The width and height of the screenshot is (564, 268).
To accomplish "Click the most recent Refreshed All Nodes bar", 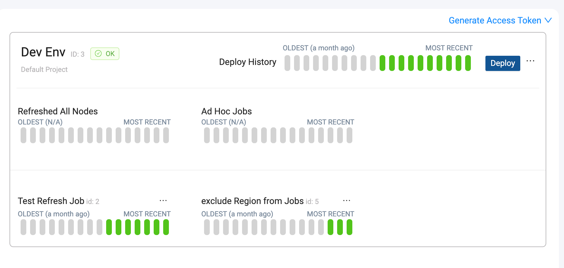I will pos(166,135).
